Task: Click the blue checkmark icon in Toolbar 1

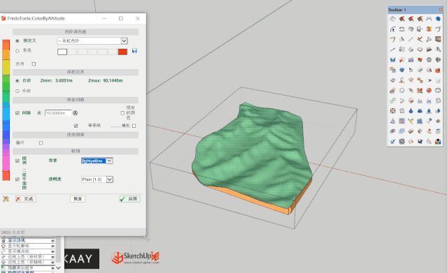Action: tap(393, 142)
